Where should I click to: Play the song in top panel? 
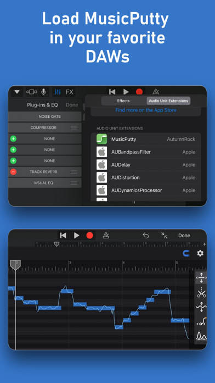[126, 92]
